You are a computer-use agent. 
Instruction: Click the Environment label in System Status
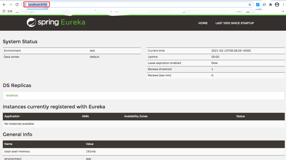(12, 51)
